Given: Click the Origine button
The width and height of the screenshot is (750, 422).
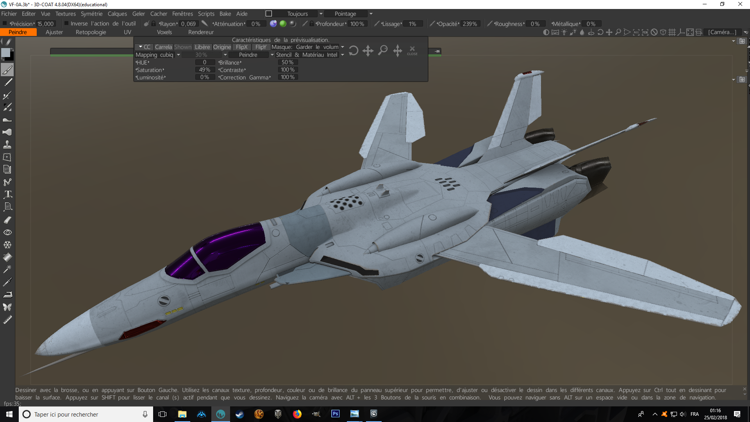Looking at the screenshot, I should tap(222, 47).
